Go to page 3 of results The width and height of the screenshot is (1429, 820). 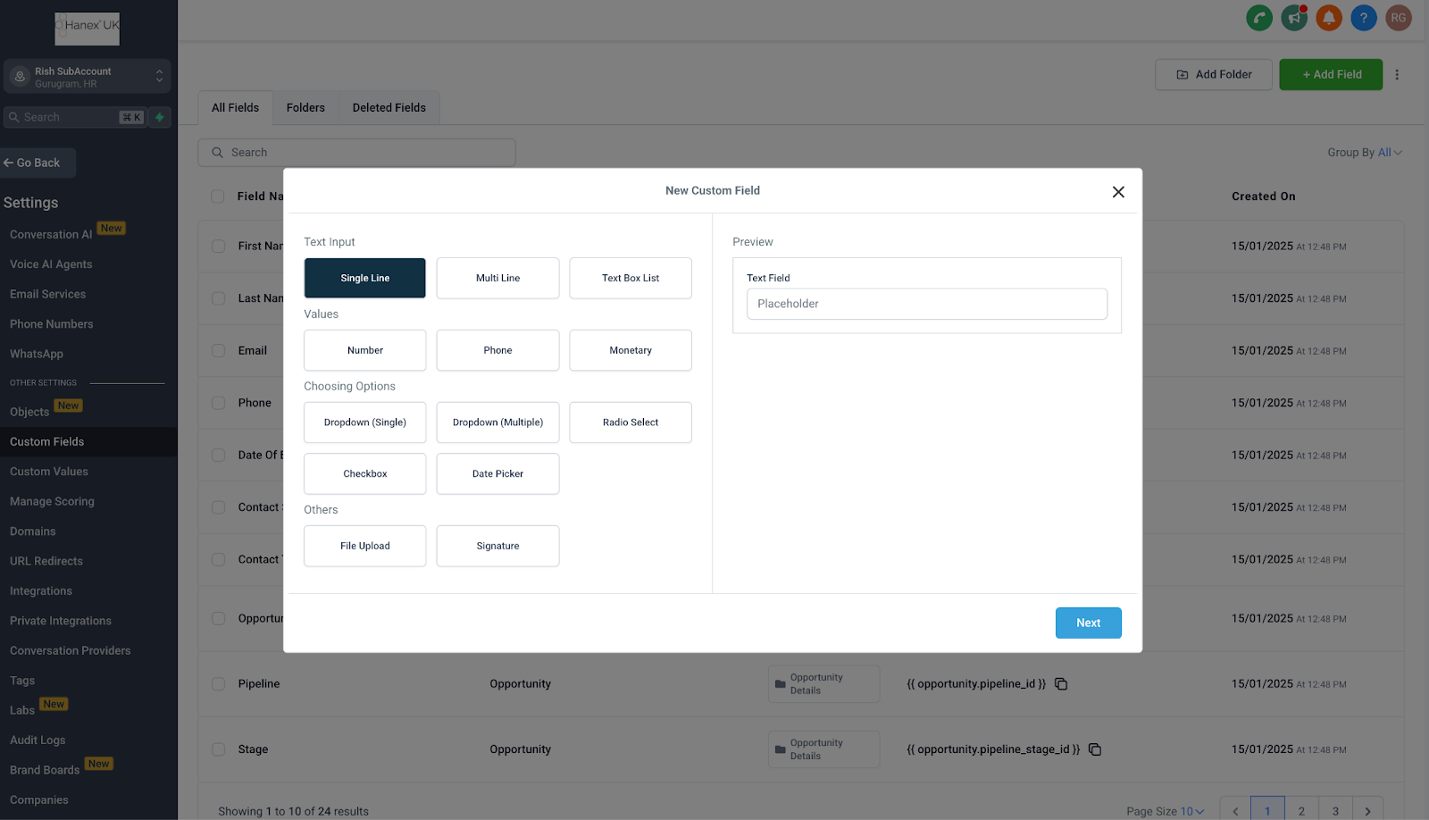(x=1335, y=811)
